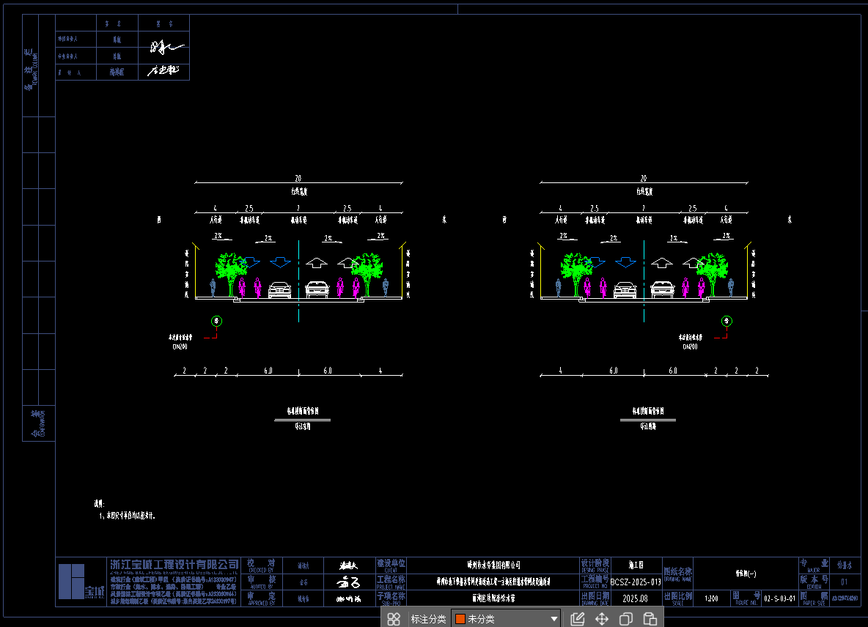
Task: Open the four-squares grid menu icon
Action: (x=394, y=619)
